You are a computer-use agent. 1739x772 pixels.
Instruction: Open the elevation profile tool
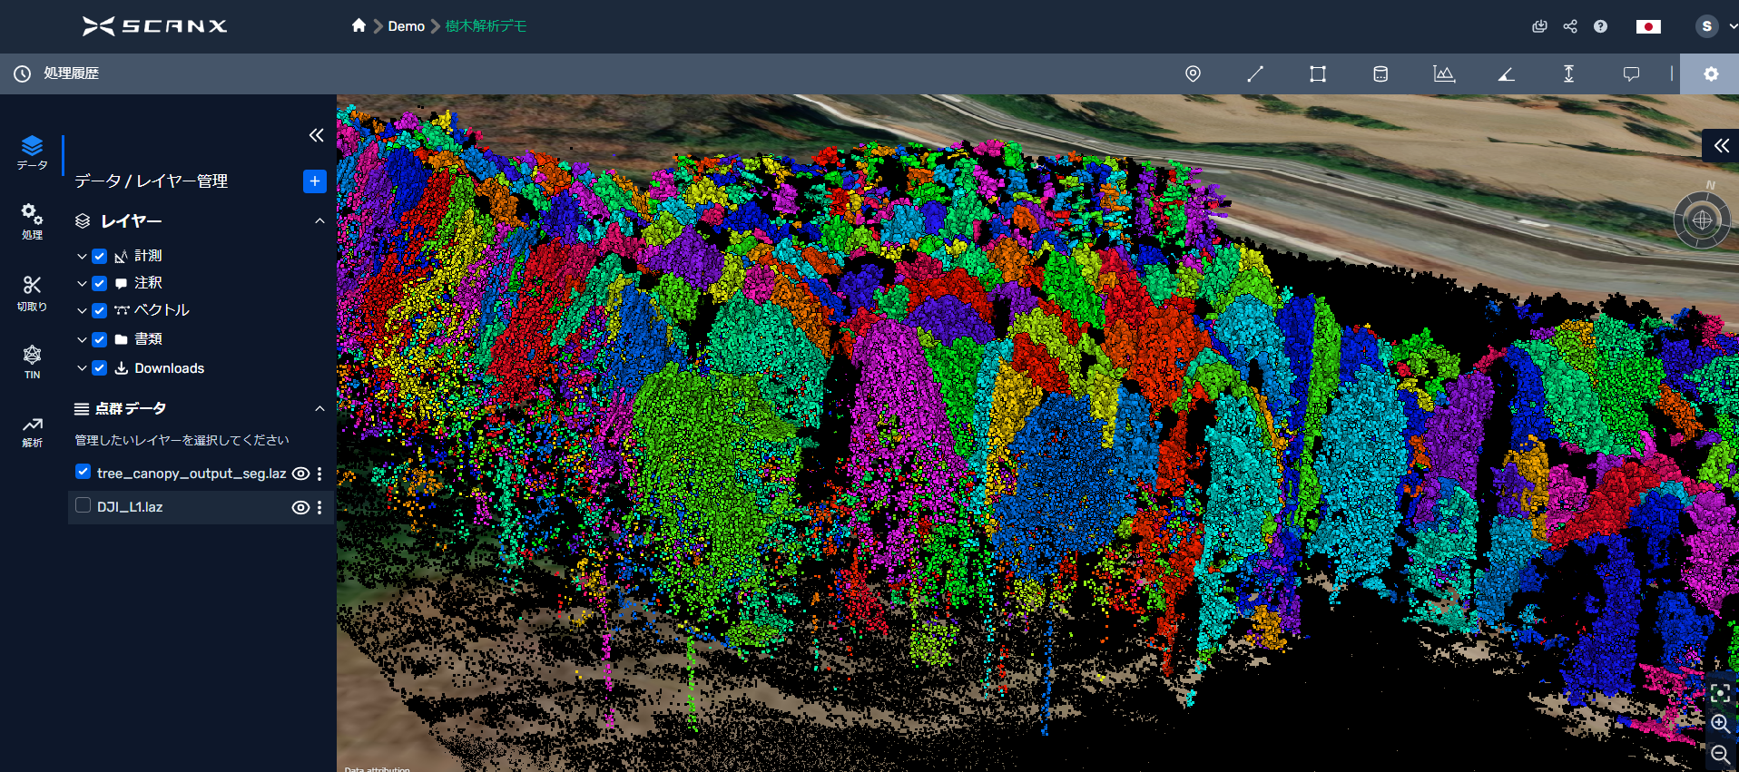coord(1443,74)
